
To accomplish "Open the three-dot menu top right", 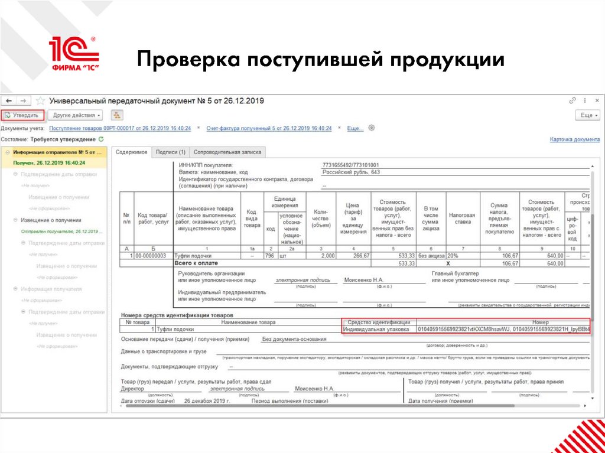I will coord(585,100).
